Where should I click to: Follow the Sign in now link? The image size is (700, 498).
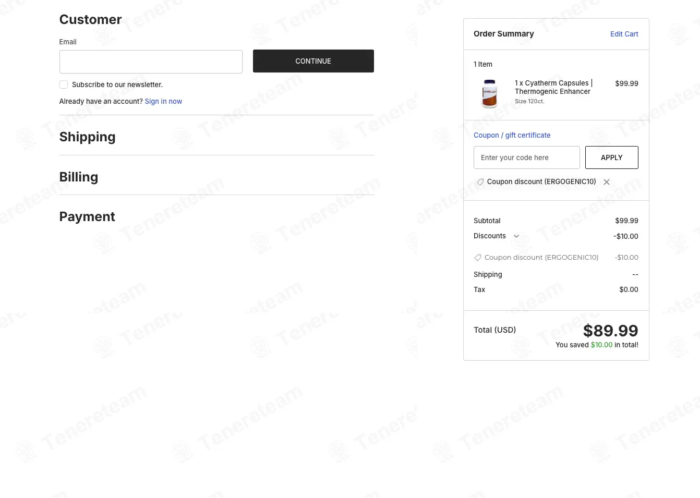pyautogui.click(x=163, y=101)
